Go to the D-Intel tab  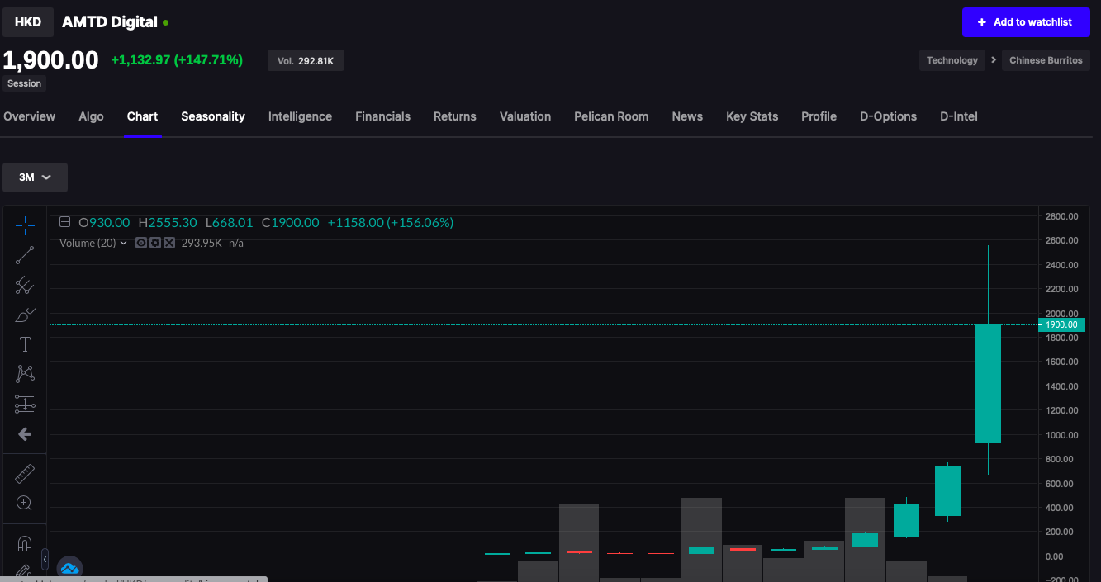tap(958, 116)
